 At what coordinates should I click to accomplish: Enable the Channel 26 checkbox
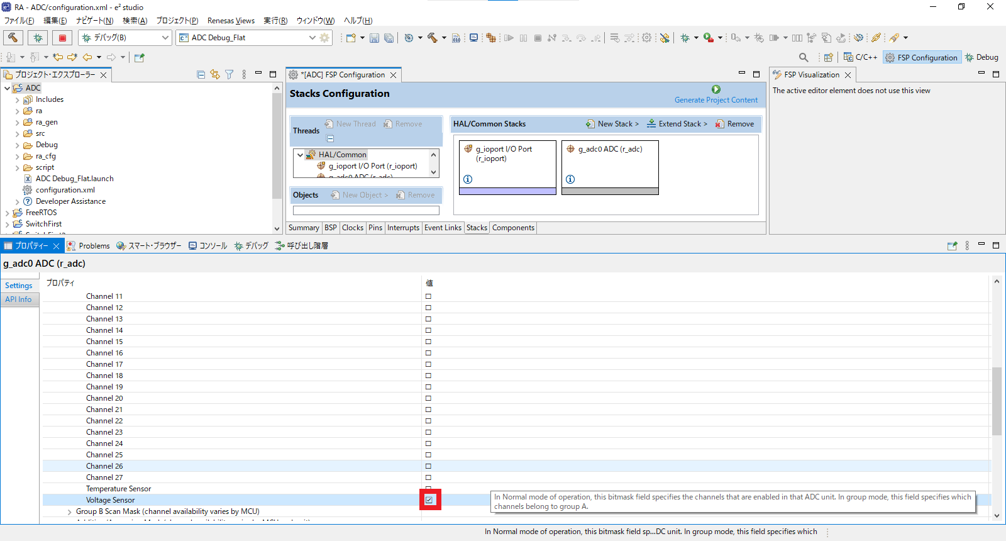(428, 466)
